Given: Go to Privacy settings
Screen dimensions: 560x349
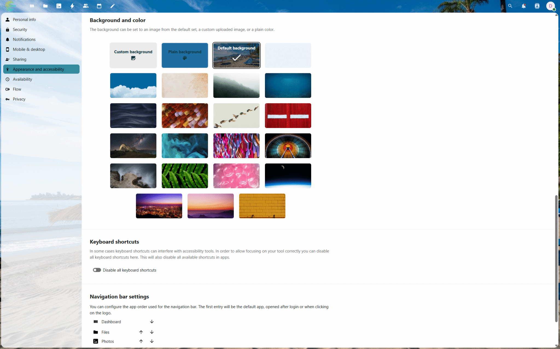Looking at the screenshot, I should coord(41,99).
